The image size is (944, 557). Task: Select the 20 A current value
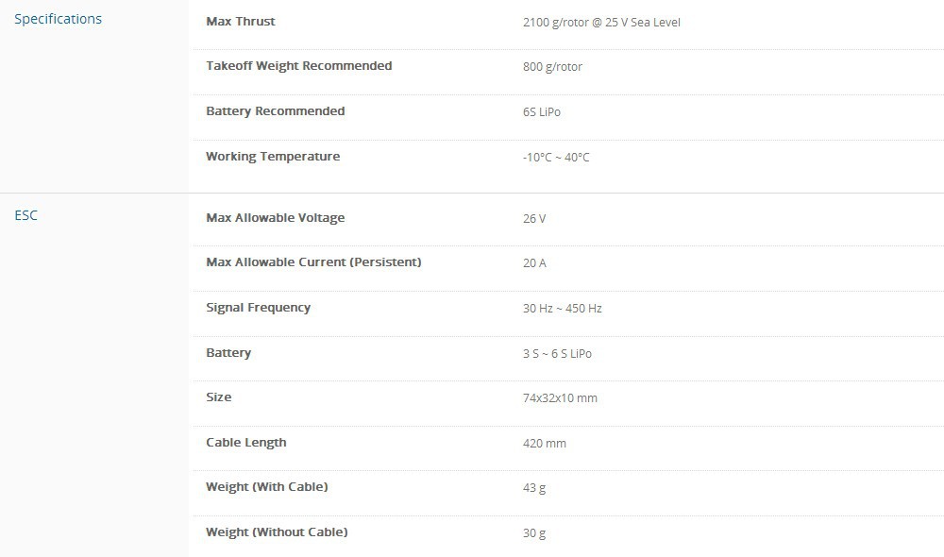click(x=534, y=263)
